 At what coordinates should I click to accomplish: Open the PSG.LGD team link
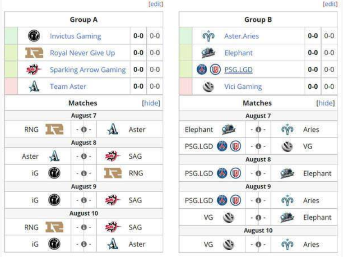238,70
